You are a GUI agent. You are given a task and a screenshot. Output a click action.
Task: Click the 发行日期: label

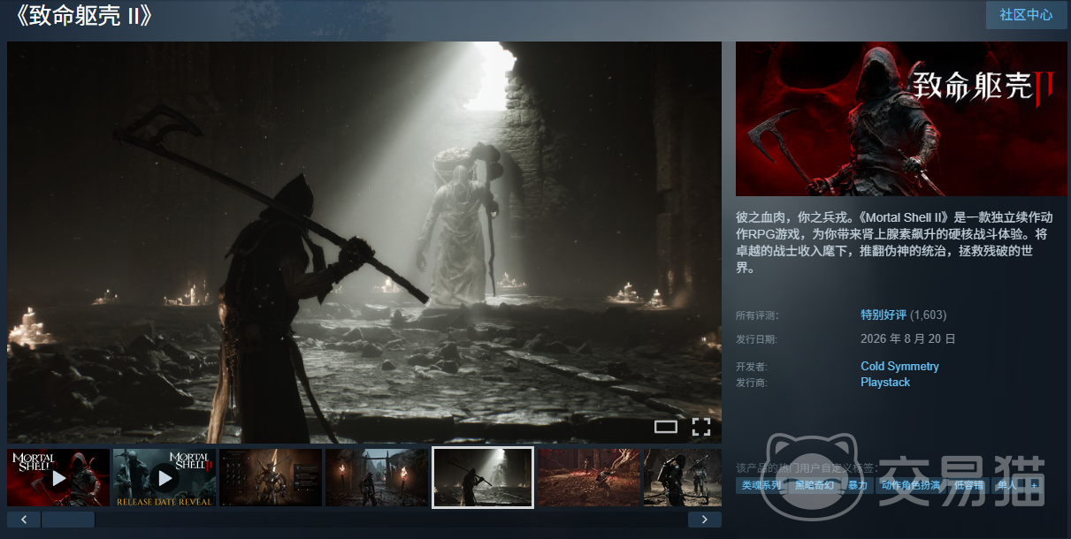[x=757, y=339]
